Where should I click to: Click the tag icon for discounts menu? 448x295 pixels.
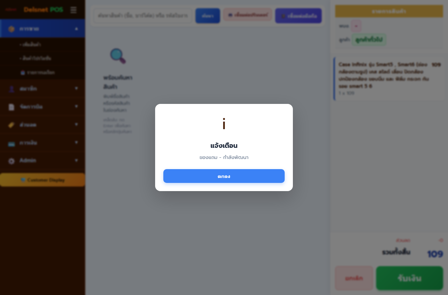pos(11,125)
